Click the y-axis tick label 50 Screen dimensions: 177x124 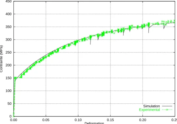[10, 104]
